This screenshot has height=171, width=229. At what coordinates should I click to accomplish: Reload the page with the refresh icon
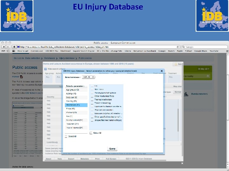pos(178,47)
